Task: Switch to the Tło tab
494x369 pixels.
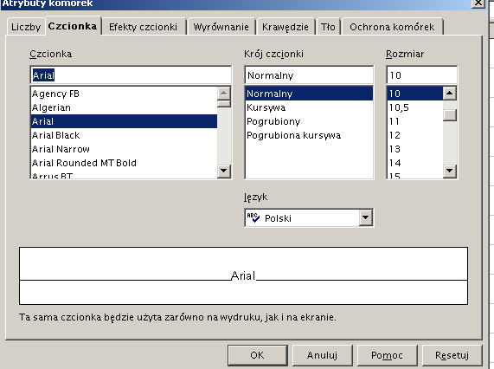Action: pos(328,27)
